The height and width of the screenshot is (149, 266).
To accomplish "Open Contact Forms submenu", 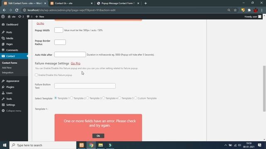I will point(10,63).
